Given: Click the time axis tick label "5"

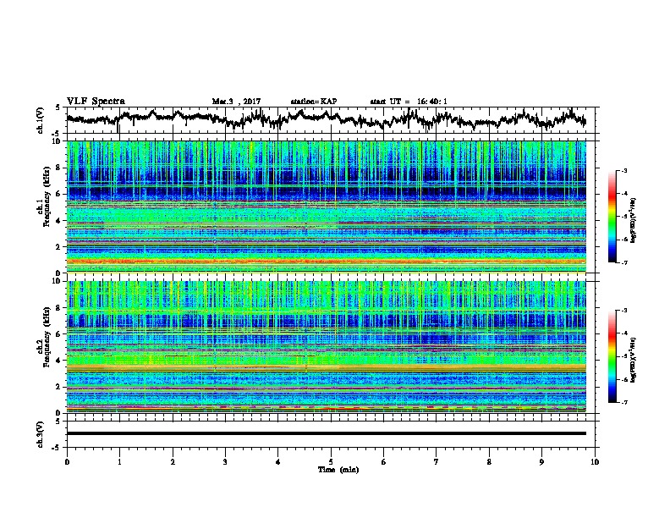Looking at the screenshot, I should point(331,461).
